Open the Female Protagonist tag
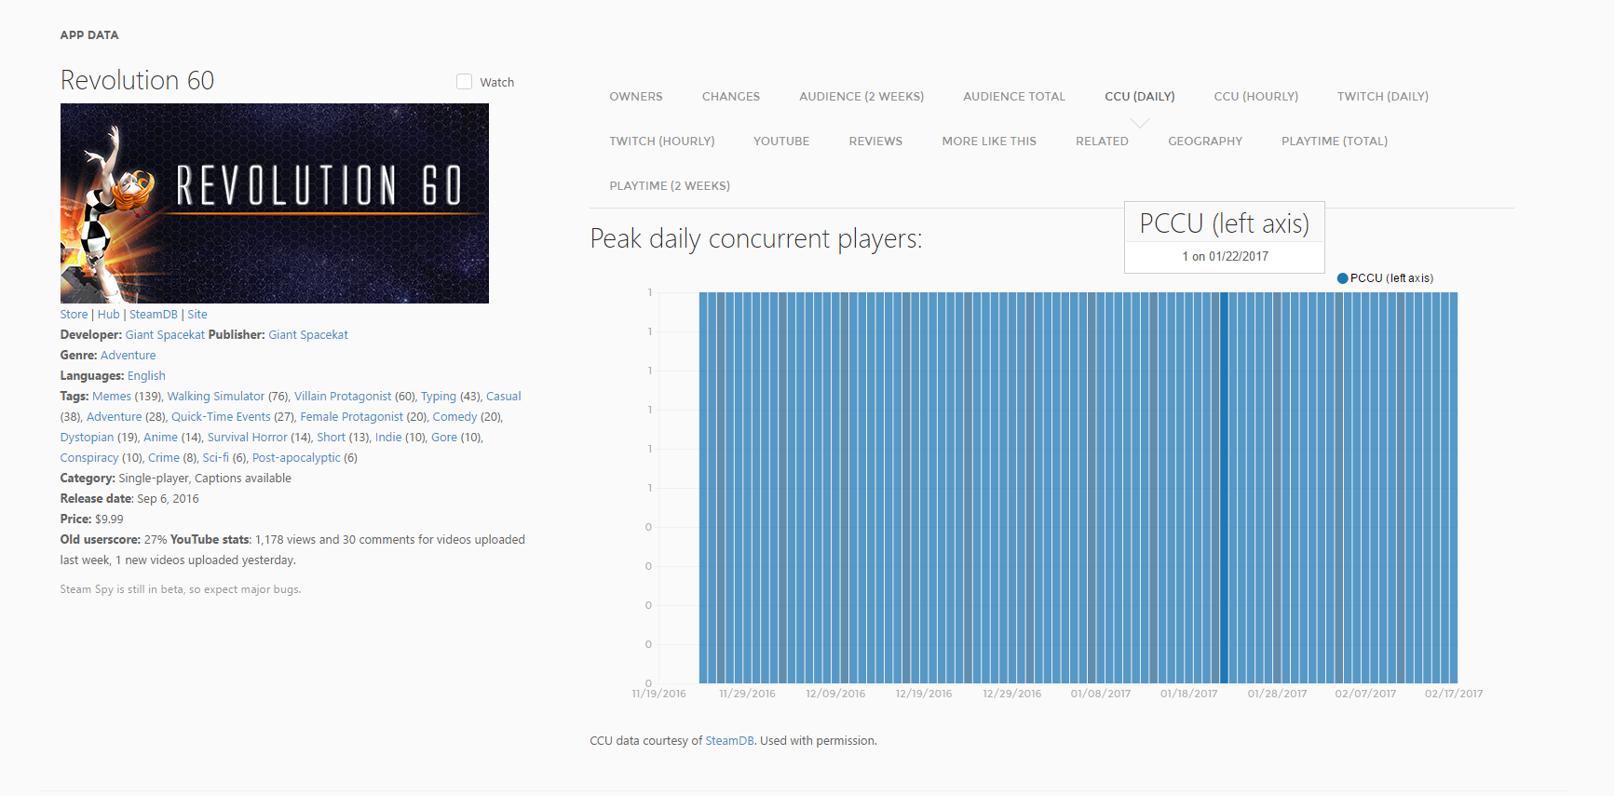The image size is (1614, 796). tap(352, 417)
